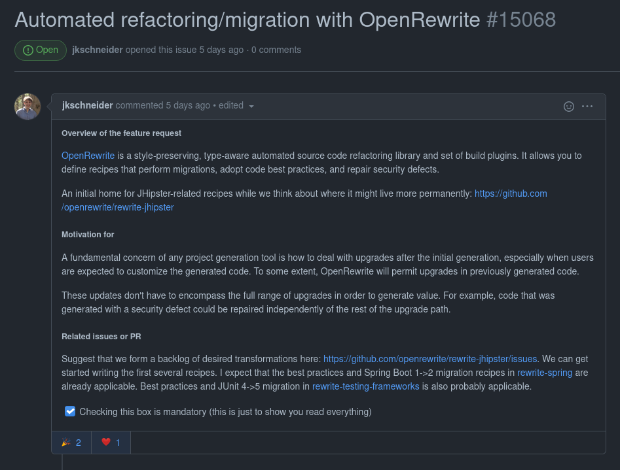The height and width of the screenshot is (470, 620).
Task: Click the heart reaction with 1
Action: coord(111,443)
